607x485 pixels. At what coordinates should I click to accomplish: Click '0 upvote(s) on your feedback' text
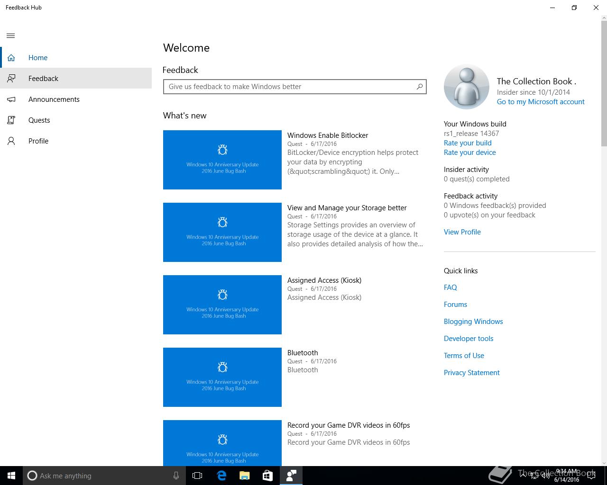coord(489,215)
